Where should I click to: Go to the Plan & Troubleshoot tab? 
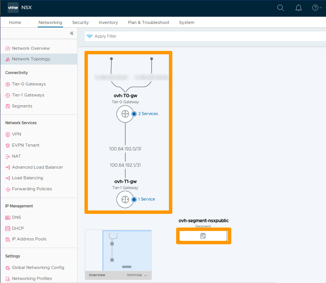[148, 22]
